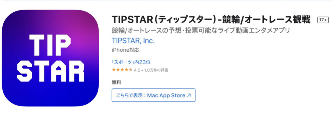Image resolution: width=333 pixels, height=120 pixels.
Task: Click the 競輪/オートレース観戦 part of the title
Action: coord(266,20)
